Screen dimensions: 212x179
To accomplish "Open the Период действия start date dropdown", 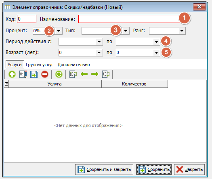I will click(x=99, y=42).
